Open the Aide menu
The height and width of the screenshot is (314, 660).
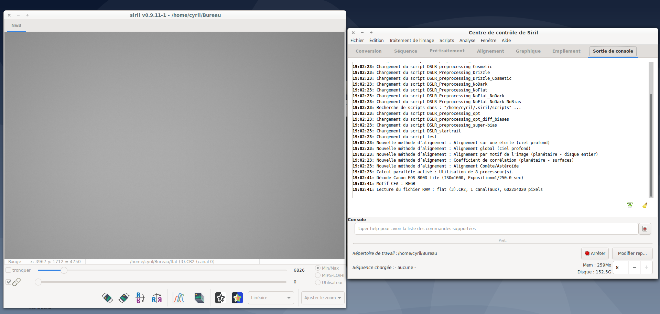[x=506, y=41]
